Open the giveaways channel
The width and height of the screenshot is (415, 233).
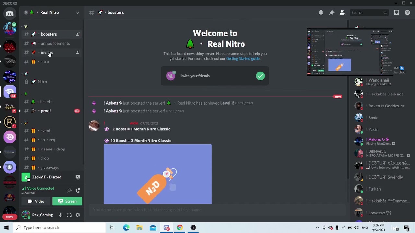click(x=52, y=167)
